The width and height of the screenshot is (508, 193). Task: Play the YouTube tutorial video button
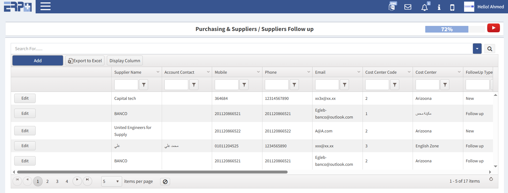tap(493, 28)
